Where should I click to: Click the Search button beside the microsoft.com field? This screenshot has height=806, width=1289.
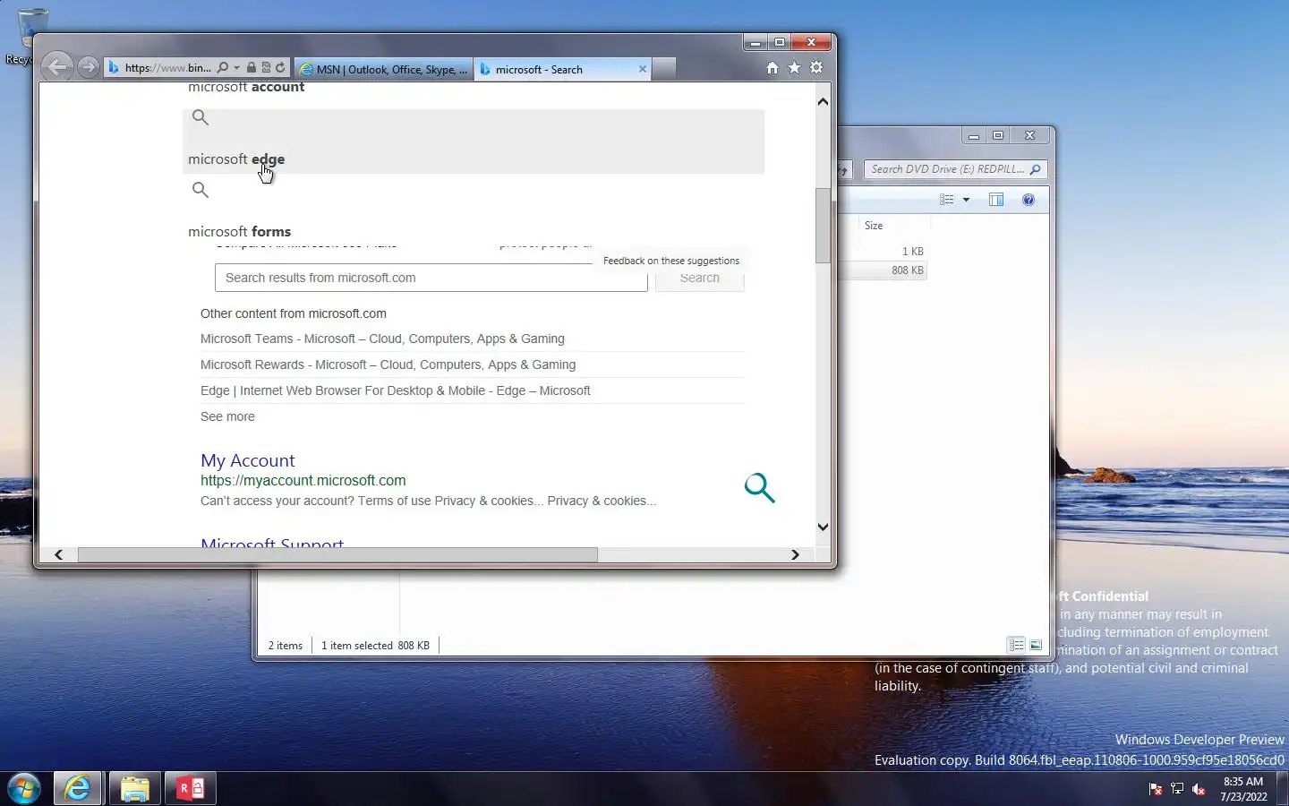[x=699, y=279]
